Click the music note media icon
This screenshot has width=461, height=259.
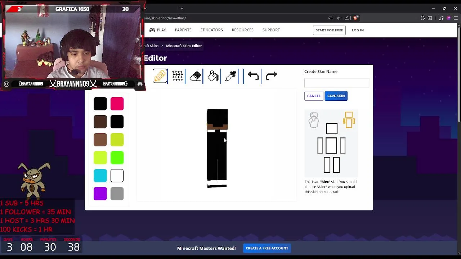441,18
